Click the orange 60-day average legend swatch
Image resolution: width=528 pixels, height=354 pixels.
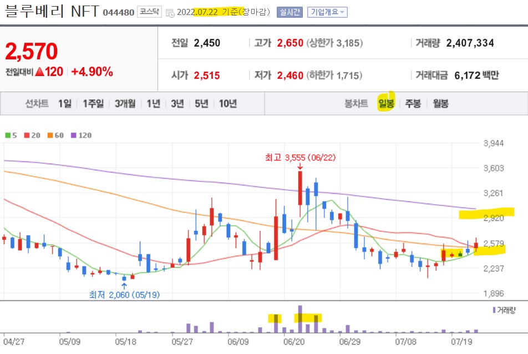pyautogui.click(x=50, y=135)
